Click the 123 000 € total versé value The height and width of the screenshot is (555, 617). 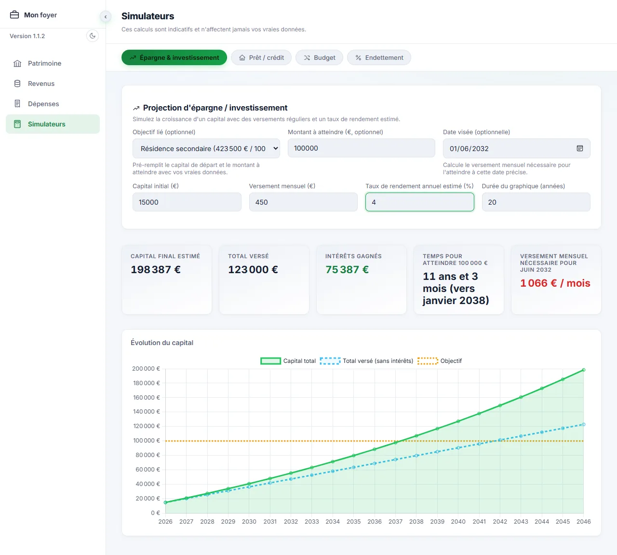coord(253,270)
